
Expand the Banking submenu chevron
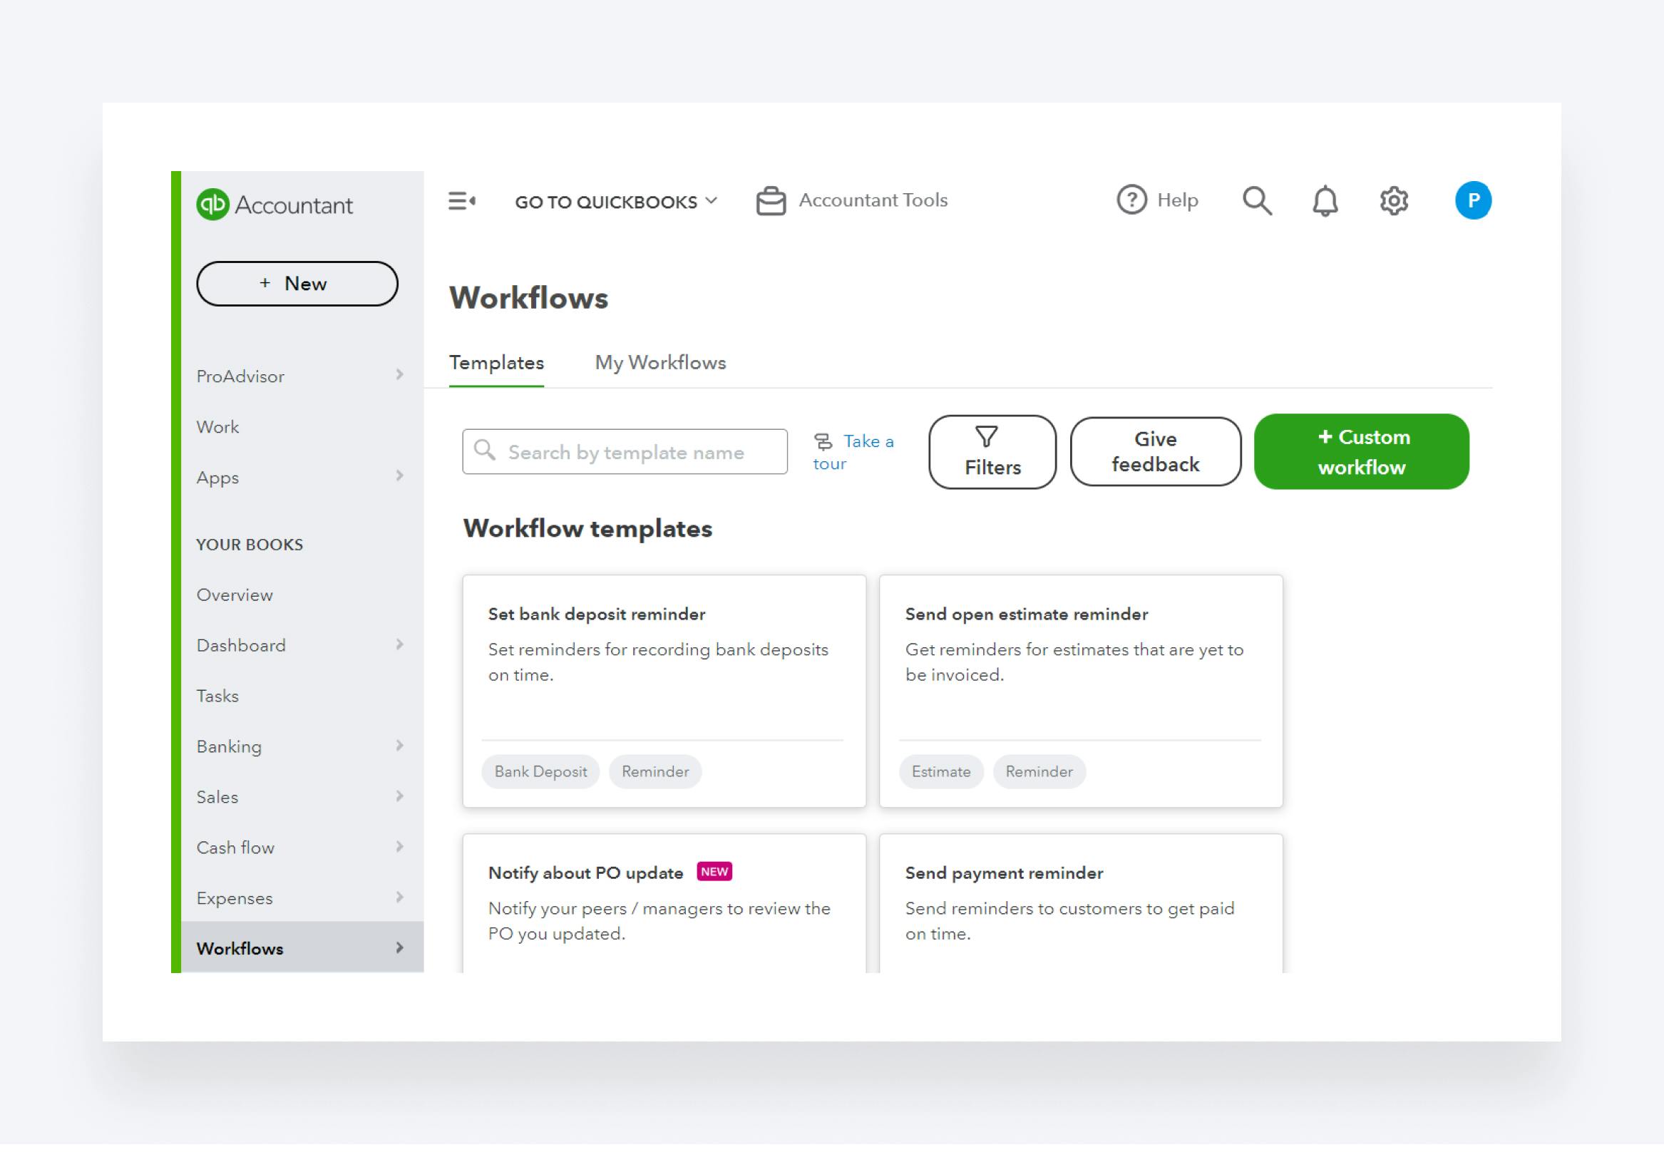pyautogui.click(x=399, y=746)
